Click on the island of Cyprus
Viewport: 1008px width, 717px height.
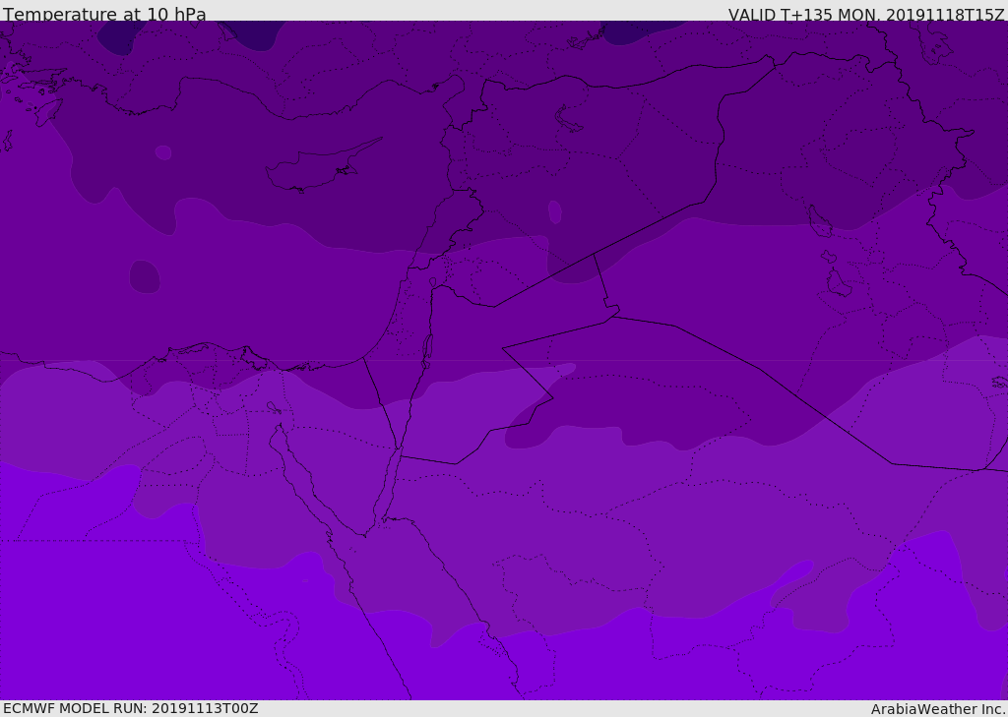click(313, 171)
